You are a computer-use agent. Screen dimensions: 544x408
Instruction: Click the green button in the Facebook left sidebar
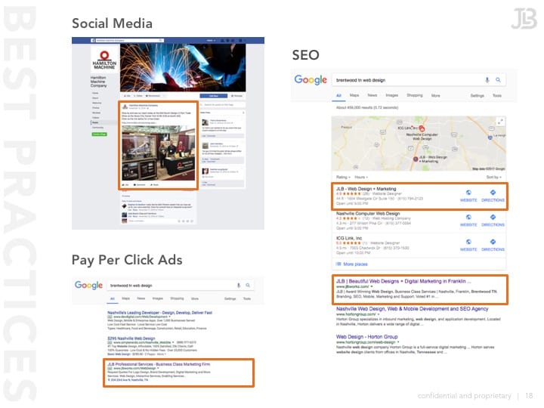pyautogui.click(x=99, y=134)
